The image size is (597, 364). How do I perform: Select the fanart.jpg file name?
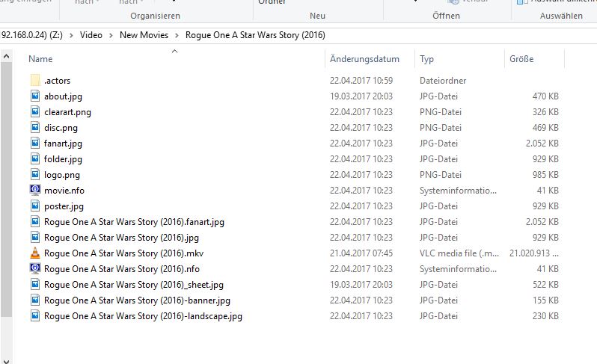tap(63, 144)
